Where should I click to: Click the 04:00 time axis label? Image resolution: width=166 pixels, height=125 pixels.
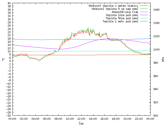point(35,119)
